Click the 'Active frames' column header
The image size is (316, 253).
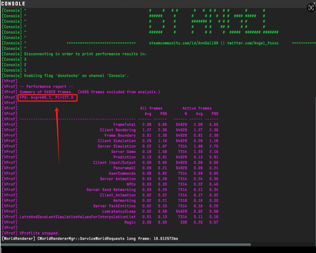pos(197,108)
